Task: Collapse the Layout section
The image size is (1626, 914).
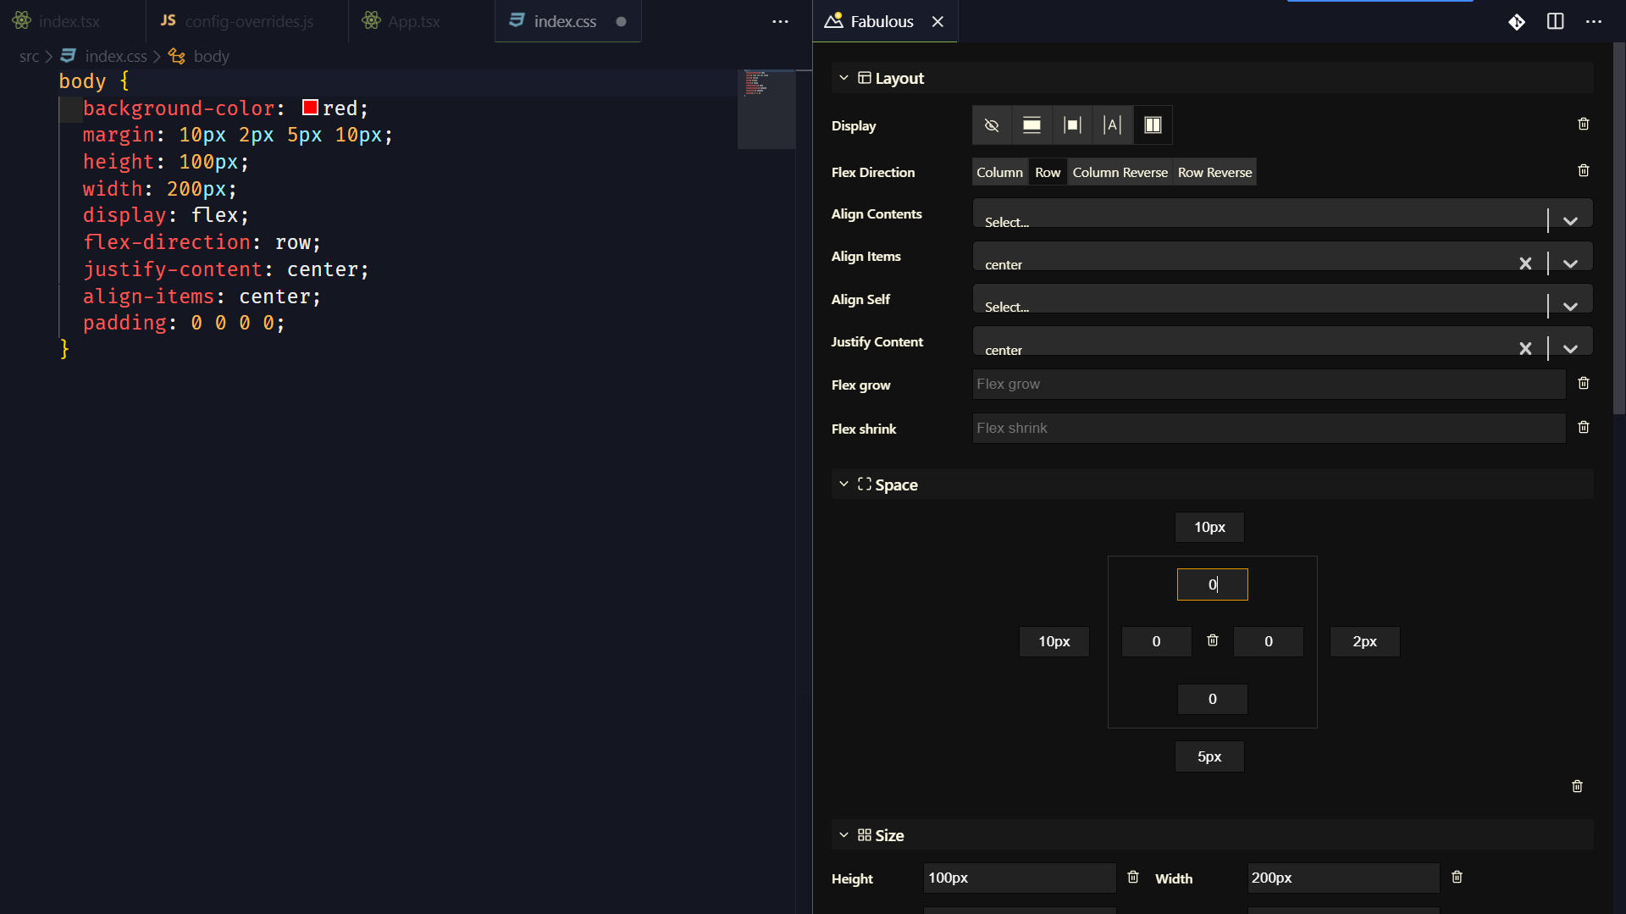Action: [843, 78]
